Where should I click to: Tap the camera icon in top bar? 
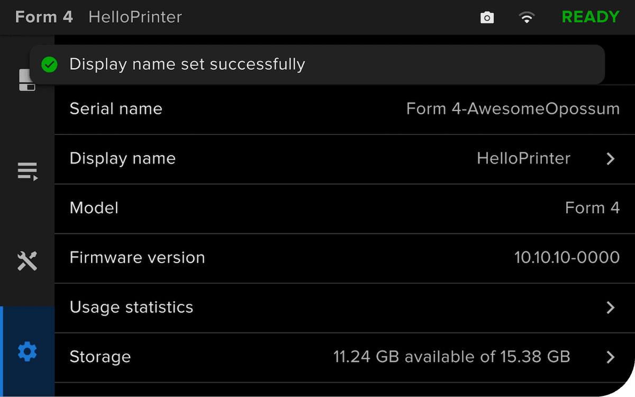coord(487,18)
